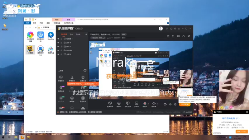Add the camera source
The width and height of the screenshot is (249, 140).
119,104
